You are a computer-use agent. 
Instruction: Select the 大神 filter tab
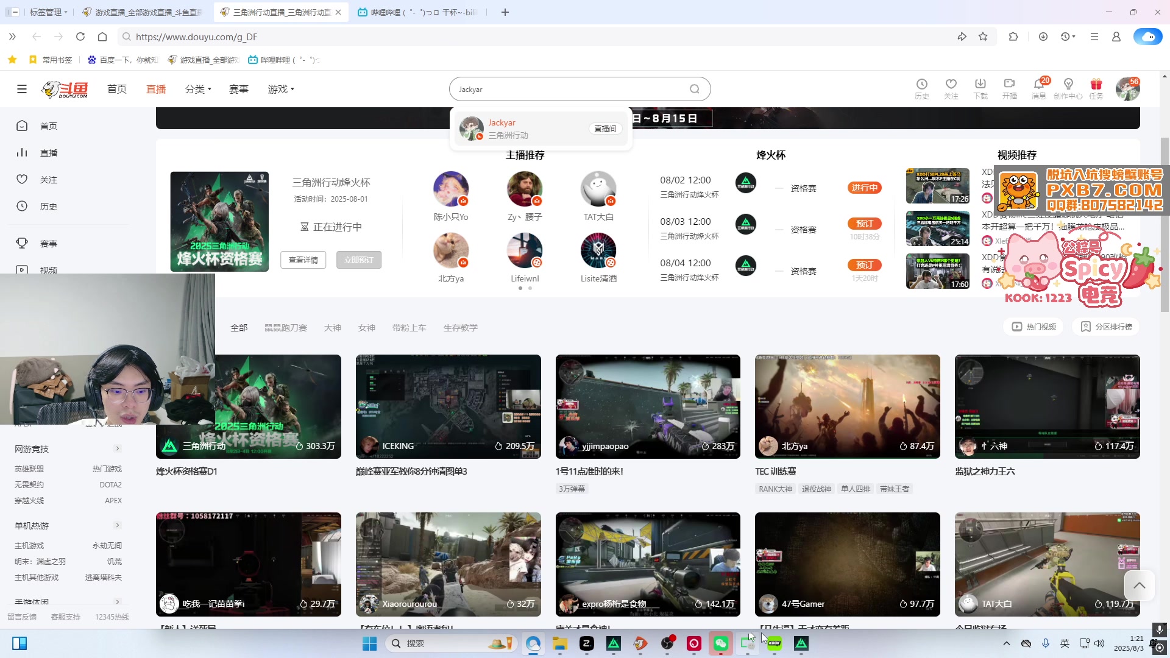(333, 328)
